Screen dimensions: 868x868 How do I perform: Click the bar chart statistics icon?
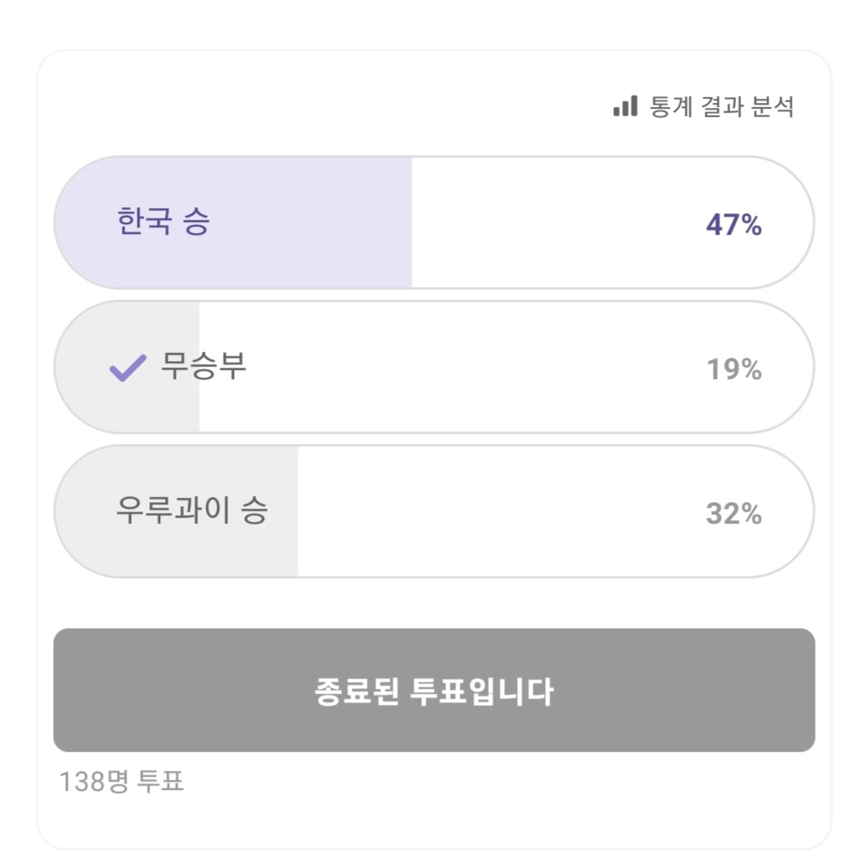(625, 105)
